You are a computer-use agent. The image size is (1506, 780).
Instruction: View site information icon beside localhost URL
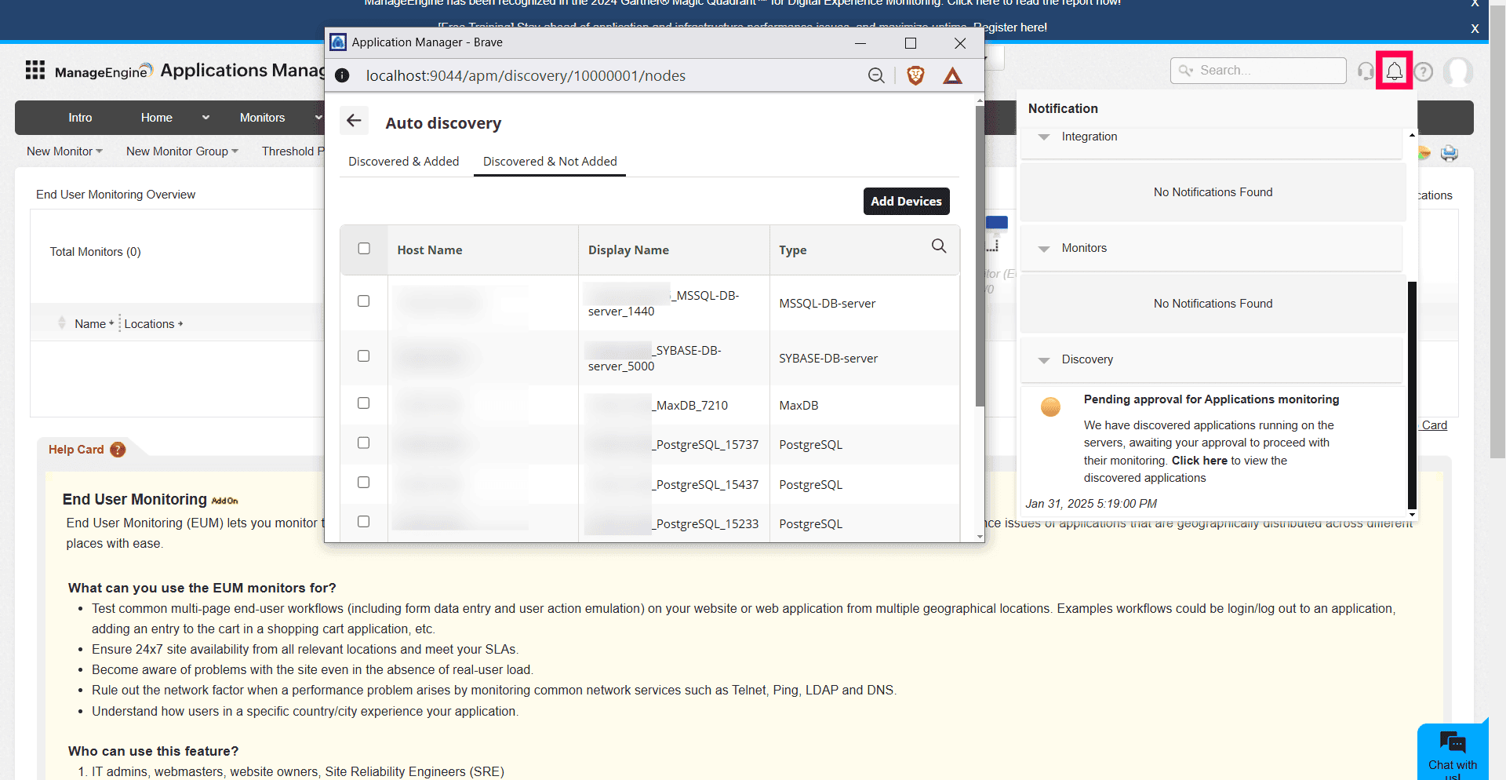[342, 75]
